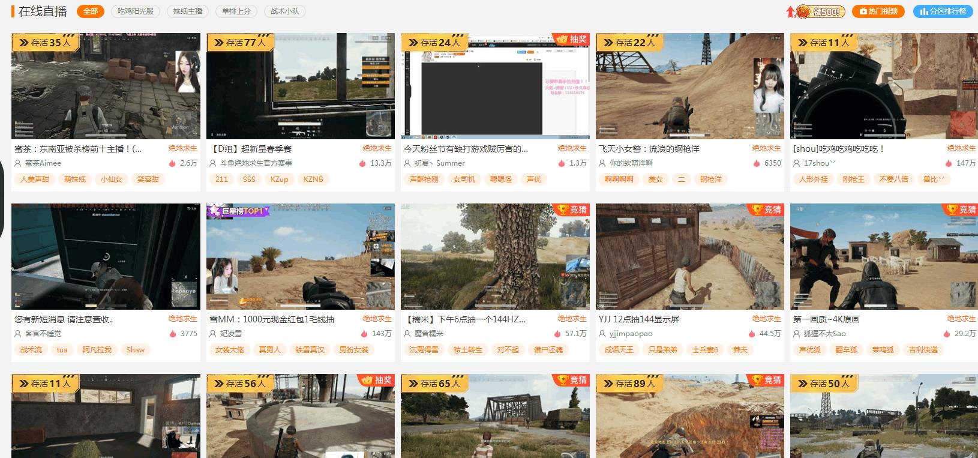978x458 pixels.
Task: Click the 存活22人 survivor badge
Action: point(630,43)
